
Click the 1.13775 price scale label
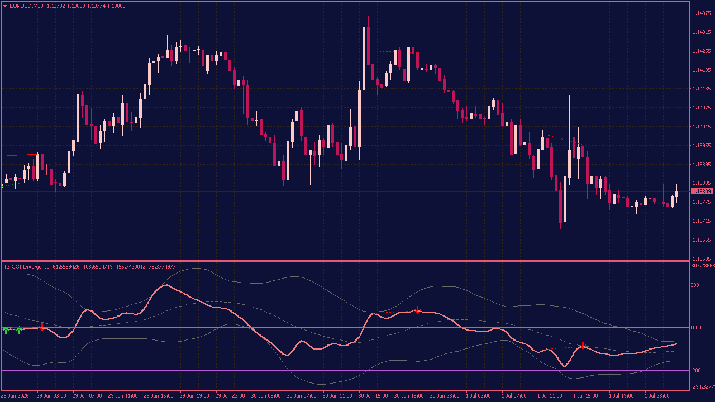click(702, 202)
